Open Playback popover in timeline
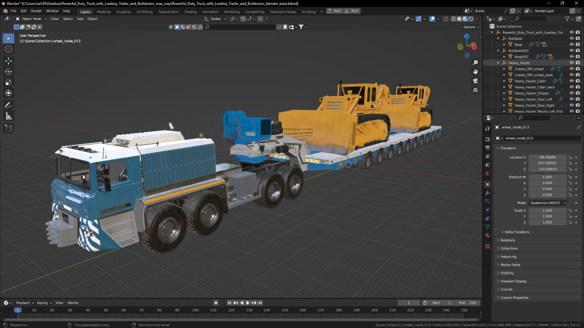 pyautogui.click(x=24, y=303)
